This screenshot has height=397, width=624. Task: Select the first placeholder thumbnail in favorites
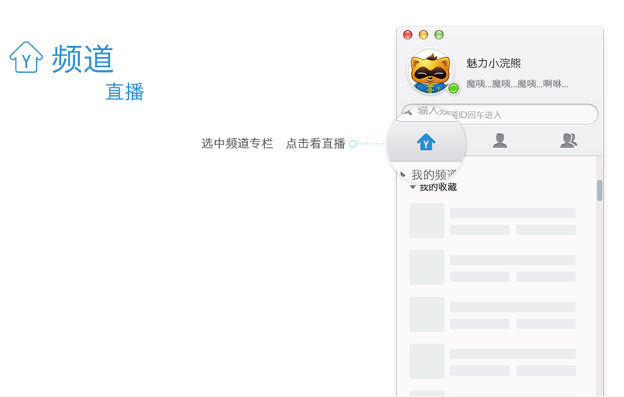(x=427, y=220)
